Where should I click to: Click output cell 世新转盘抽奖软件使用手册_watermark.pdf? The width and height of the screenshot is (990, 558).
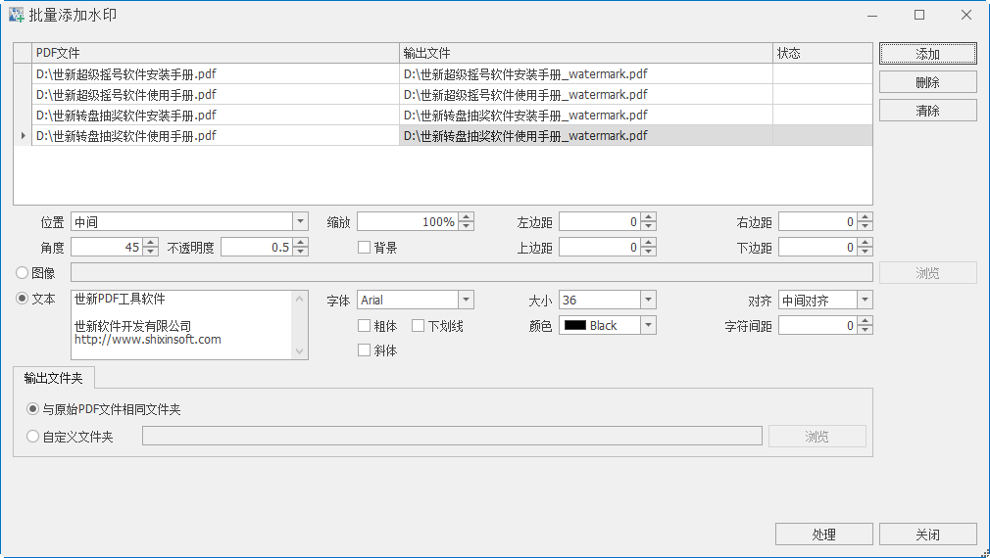(x=586, y=135)
